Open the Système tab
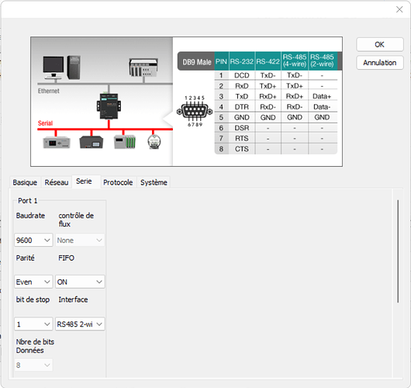 154,182
